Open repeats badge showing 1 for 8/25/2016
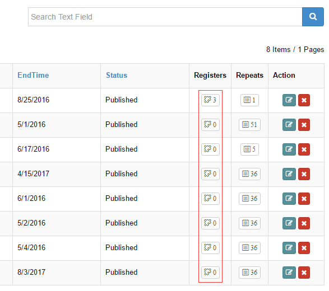This screenshot has height=291, width=329. [x=249, y=100]
